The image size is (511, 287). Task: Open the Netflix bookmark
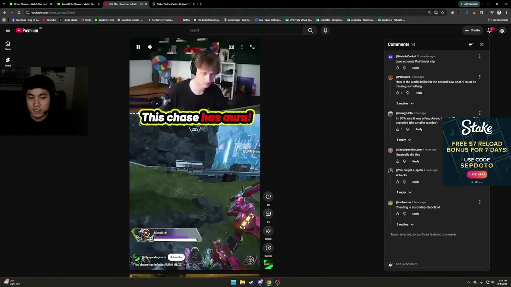pyautogui.click(x=184, y=20)
